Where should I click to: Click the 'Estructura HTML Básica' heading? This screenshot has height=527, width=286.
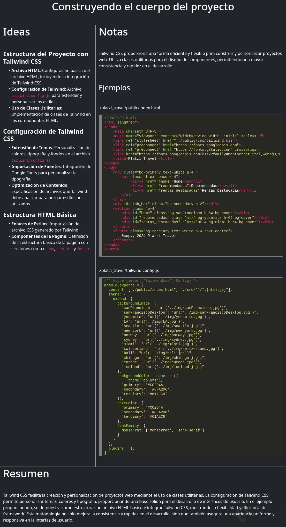pyautogui.click(x=40, y=215)
